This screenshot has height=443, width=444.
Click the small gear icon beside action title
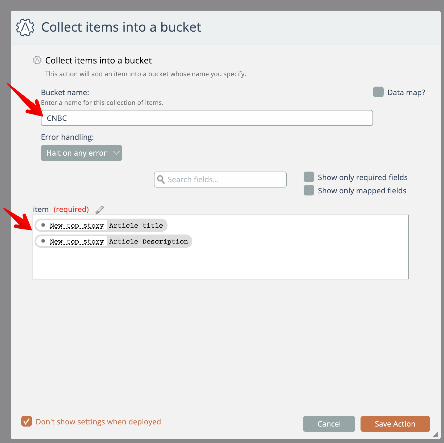coord(37,60)
